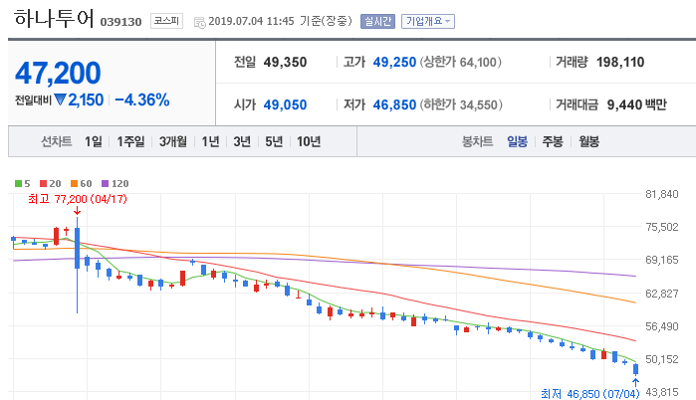Click the orange 60-day moving average swatch
This screenshot has height=400, width=696.
pos(74,184)
